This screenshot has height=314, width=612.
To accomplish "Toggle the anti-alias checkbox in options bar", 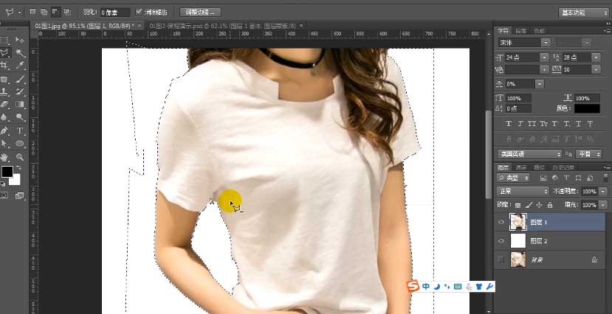I will (140, 13).
